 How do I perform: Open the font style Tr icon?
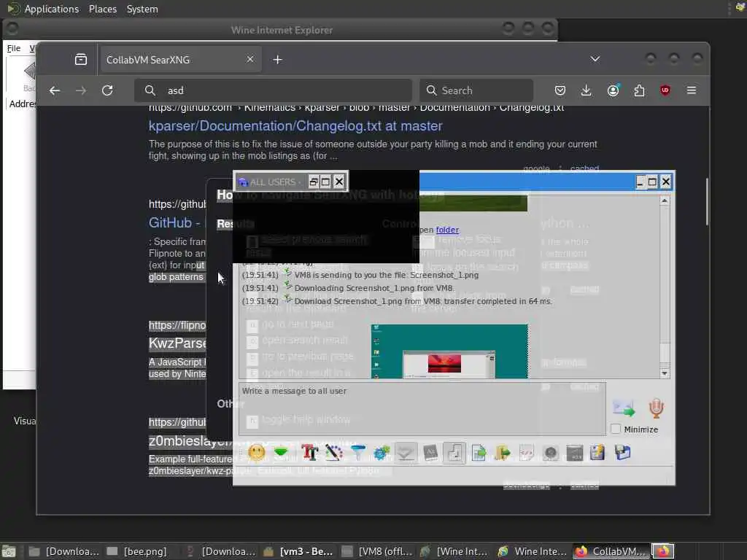(309, 452)
